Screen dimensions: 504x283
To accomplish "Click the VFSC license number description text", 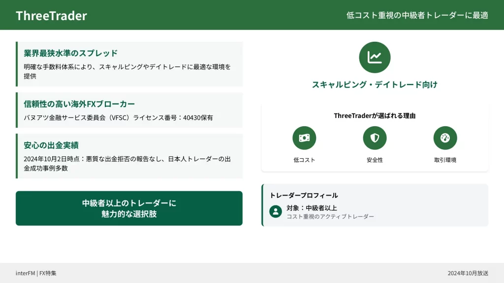I will (x=118, y=118).
